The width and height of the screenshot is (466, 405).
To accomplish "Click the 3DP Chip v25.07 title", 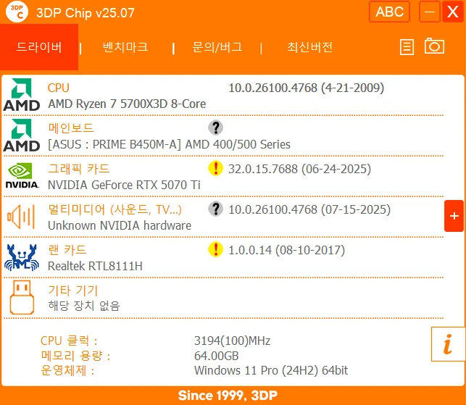I will (86, 13).
